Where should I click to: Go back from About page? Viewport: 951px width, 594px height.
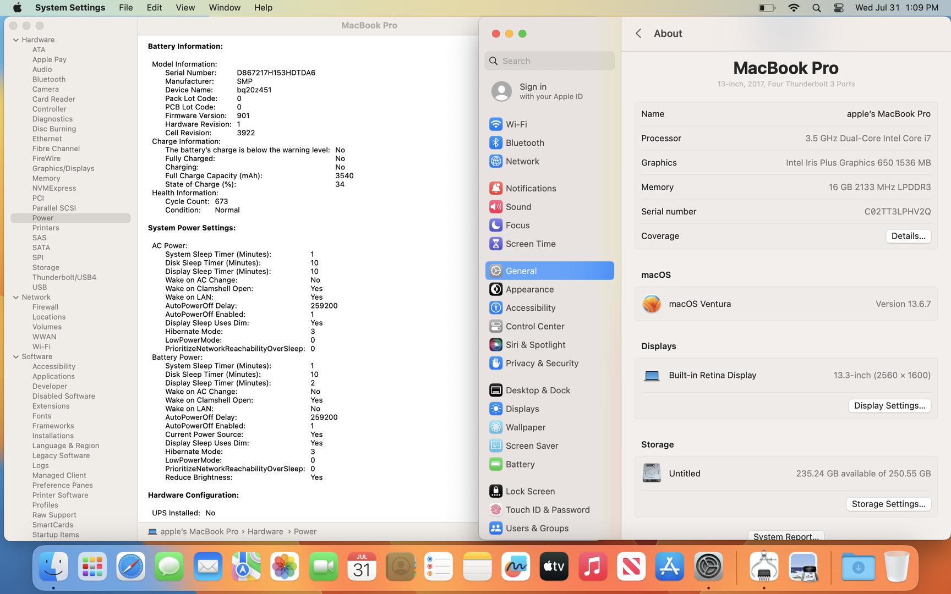tap(638, 34)
